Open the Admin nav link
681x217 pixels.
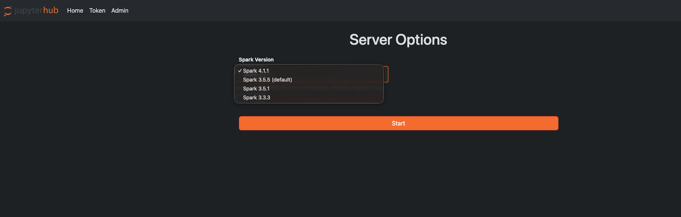[120, 11]
